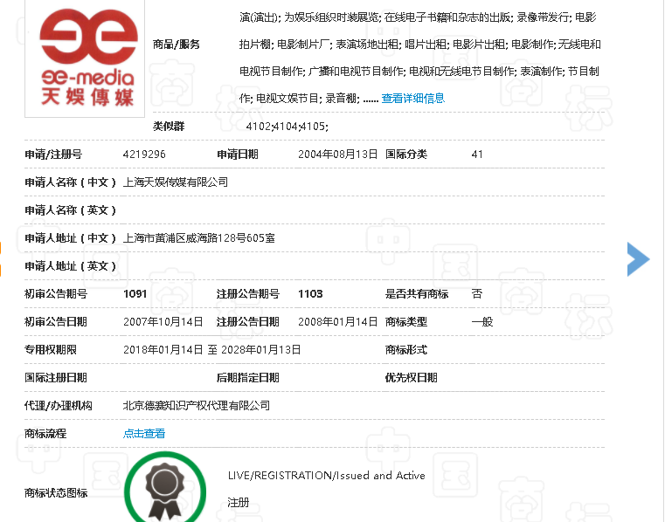
Task: Click the applicant address 上海市黄浦区威海路128号605室
Action: [199, 238]
